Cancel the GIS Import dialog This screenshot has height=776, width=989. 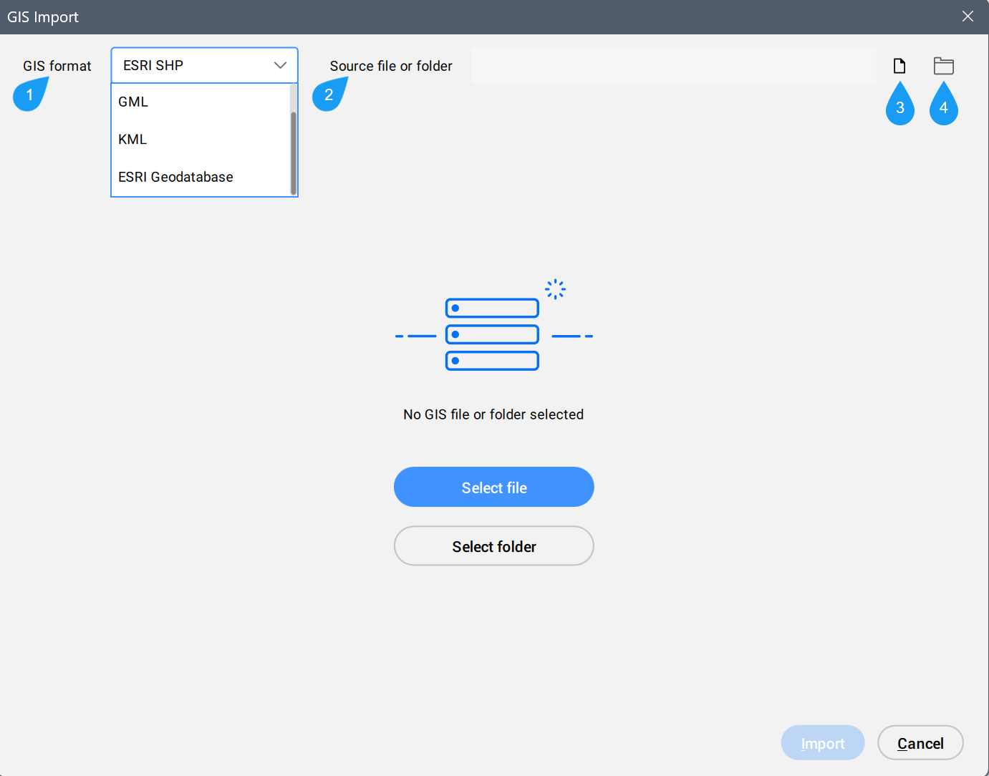point(920,743)
